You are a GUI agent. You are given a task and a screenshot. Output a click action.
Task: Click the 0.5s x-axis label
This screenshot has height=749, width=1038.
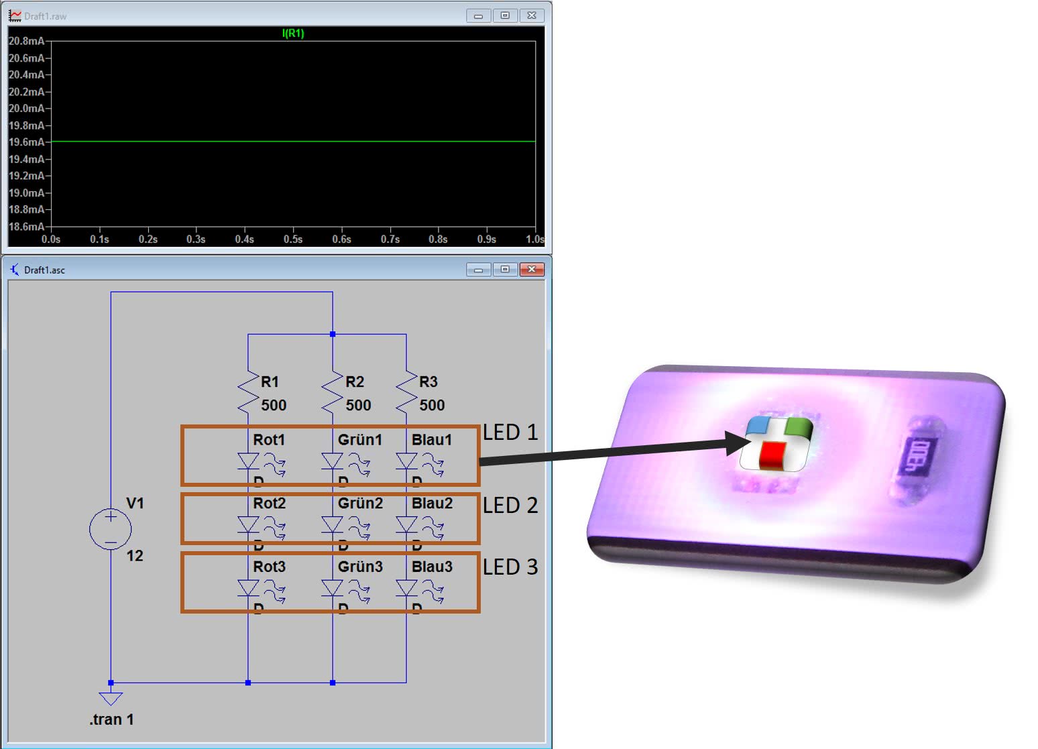[x=293, y=239]
